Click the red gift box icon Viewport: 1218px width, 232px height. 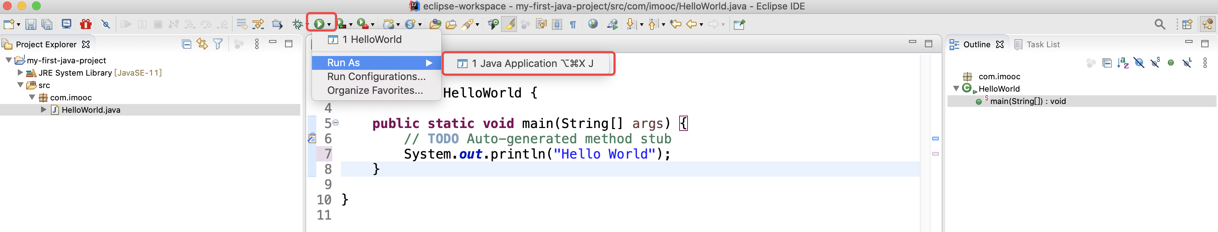(x=85, y=24)
